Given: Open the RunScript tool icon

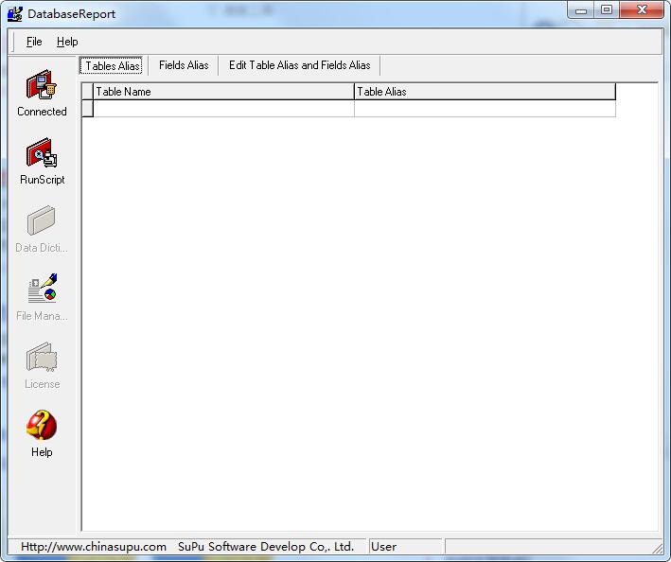Looking at the screenshot, I should coord(42,152).
